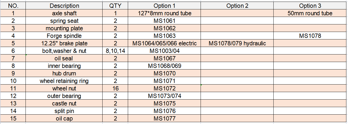348x124 pixels.
Task: Click the 'Description' column header cell
Action: 64,6
